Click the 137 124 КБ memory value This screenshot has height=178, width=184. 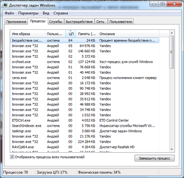(86, 62)
